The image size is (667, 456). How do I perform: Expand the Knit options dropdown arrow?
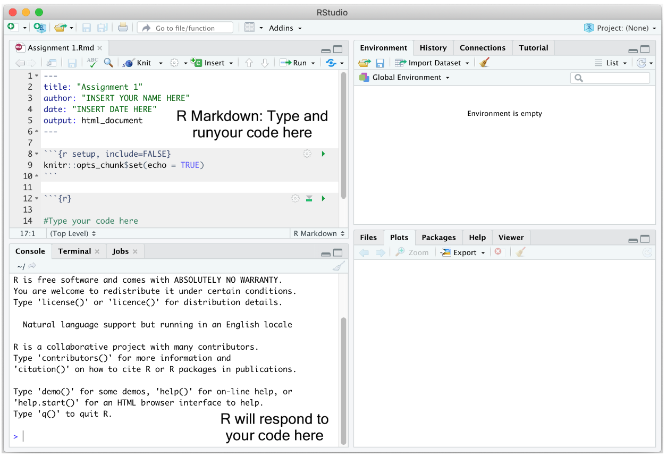point(161,63)
